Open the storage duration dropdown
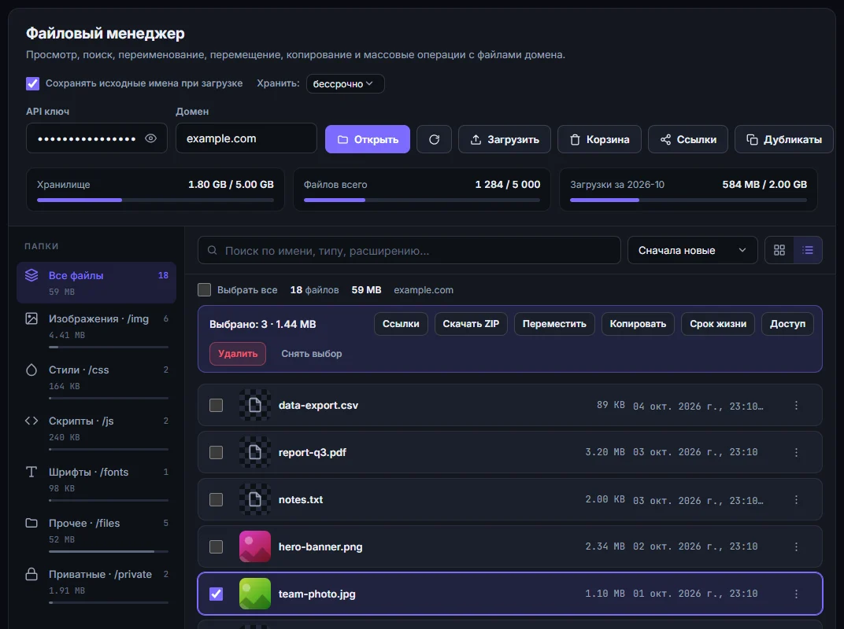 pos(345,84)
